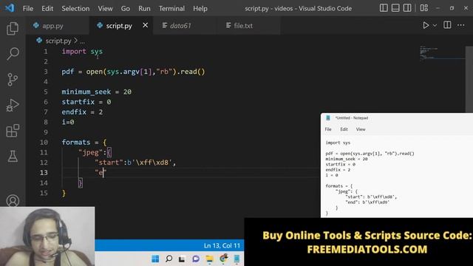
Task: Click the formats = { line
Action: pyautogui.click(x=84, y=143)
